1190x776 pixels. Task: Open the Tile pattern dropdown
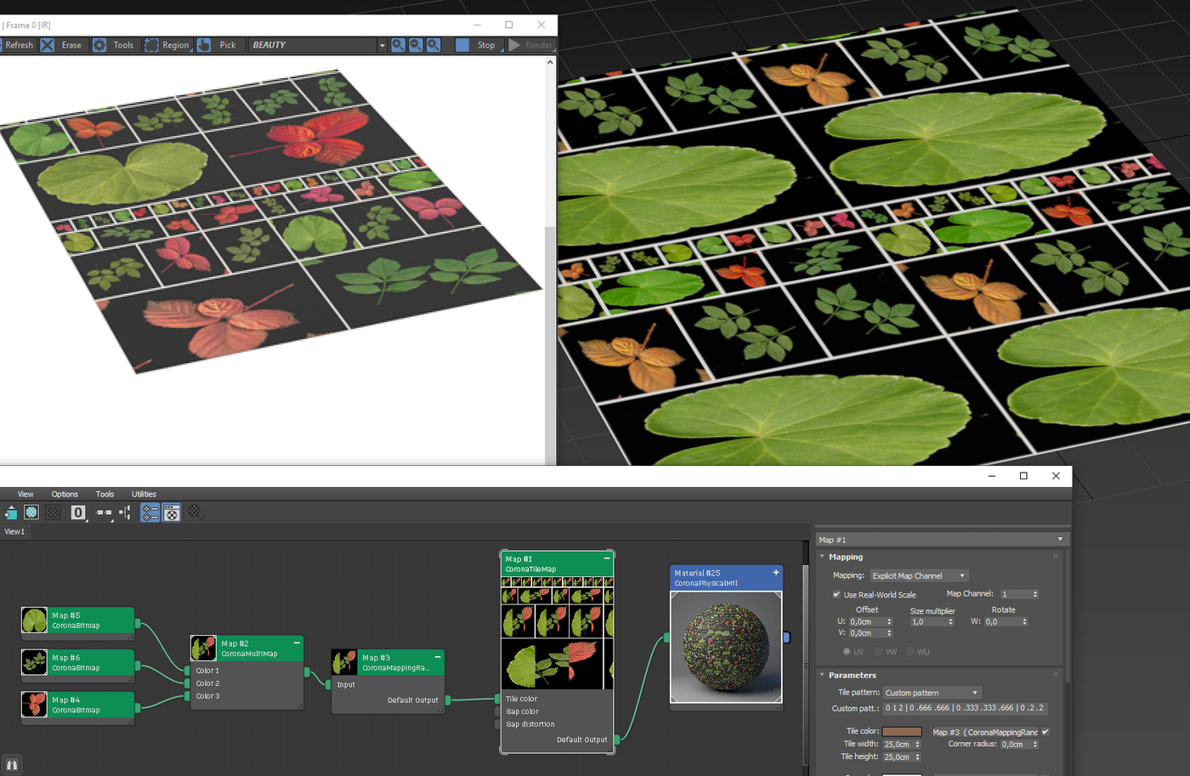(932, 693)
